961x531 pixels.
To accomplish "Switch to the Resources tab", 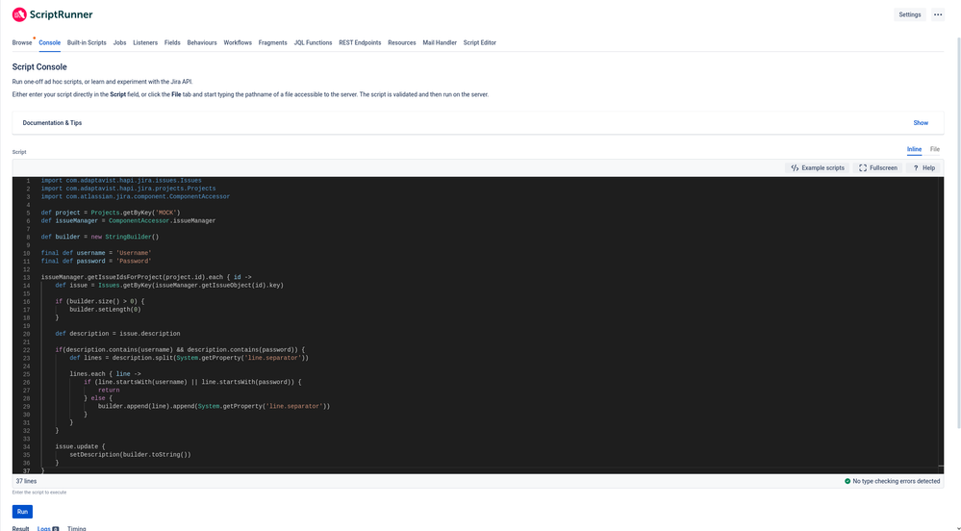I will 401,43.
